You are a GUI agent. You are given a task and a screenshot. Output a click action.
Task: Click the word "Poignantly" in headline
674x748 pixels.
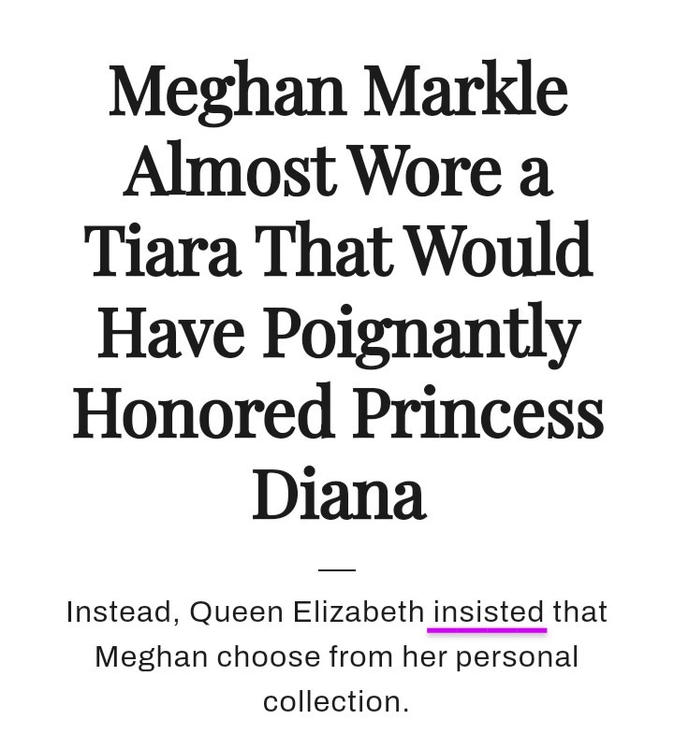pyautogui.click(x=422, y=335)
